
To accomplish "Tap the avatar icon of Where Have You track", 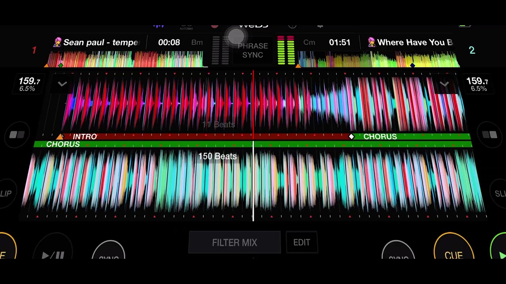I will (x=371, y=42).
